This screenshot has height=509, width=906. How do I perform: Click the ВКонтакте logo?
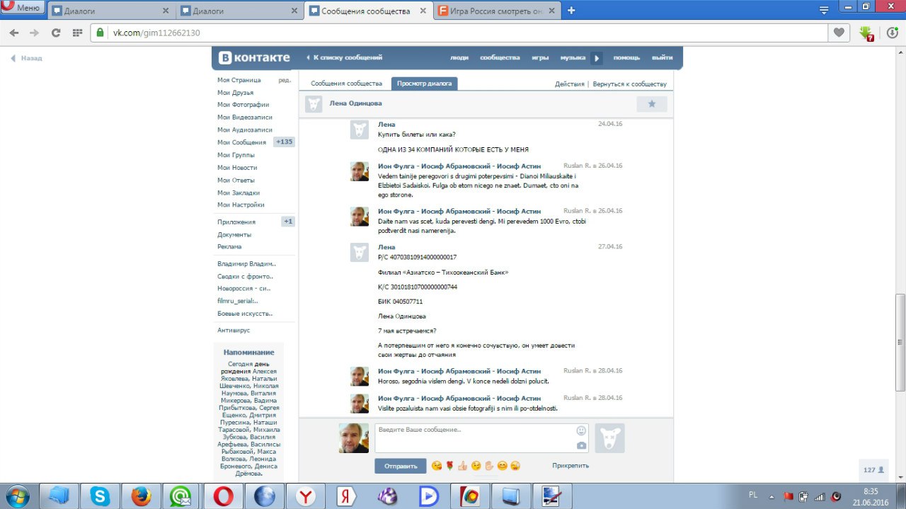[x=253, y=57]
